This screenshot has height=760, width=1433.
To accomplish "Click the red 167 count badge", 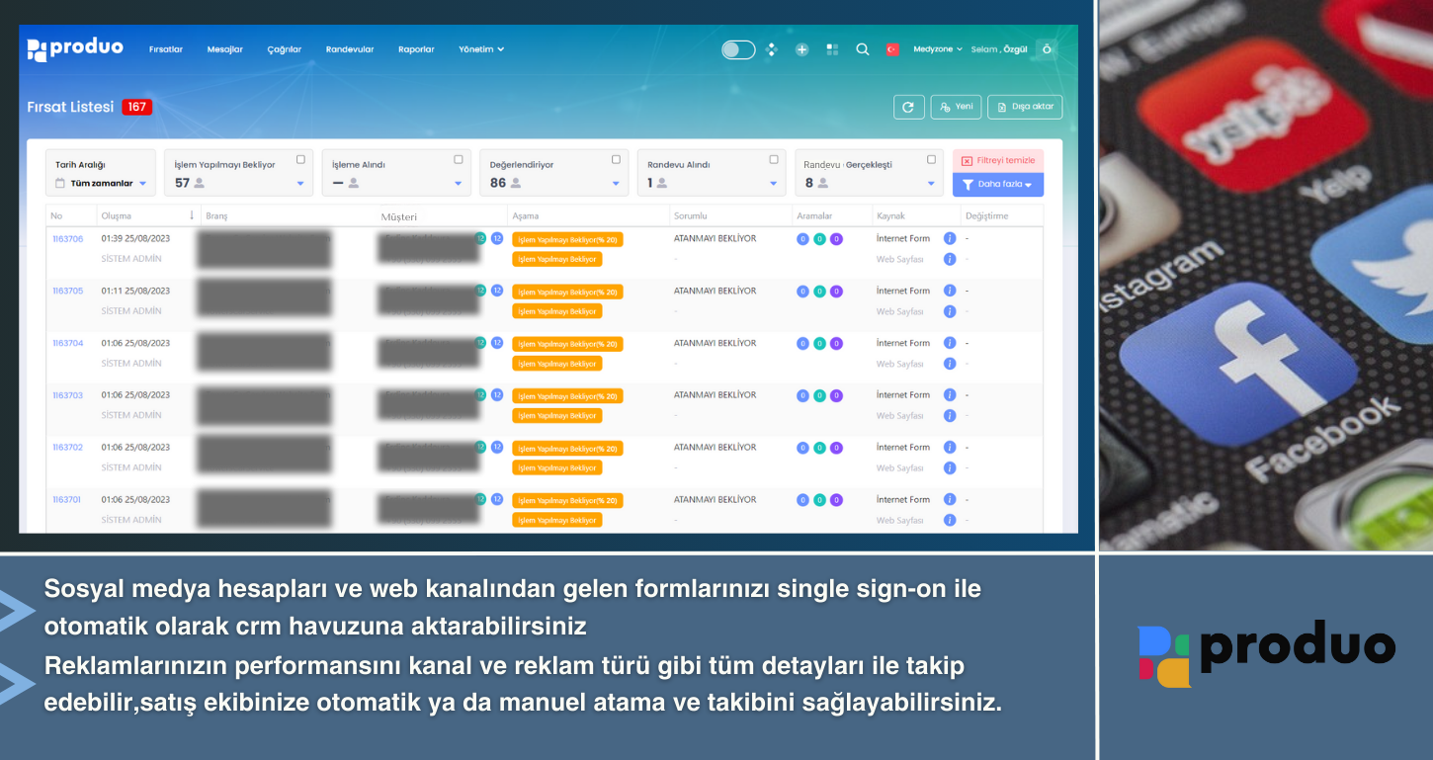I will coord(137,107).
